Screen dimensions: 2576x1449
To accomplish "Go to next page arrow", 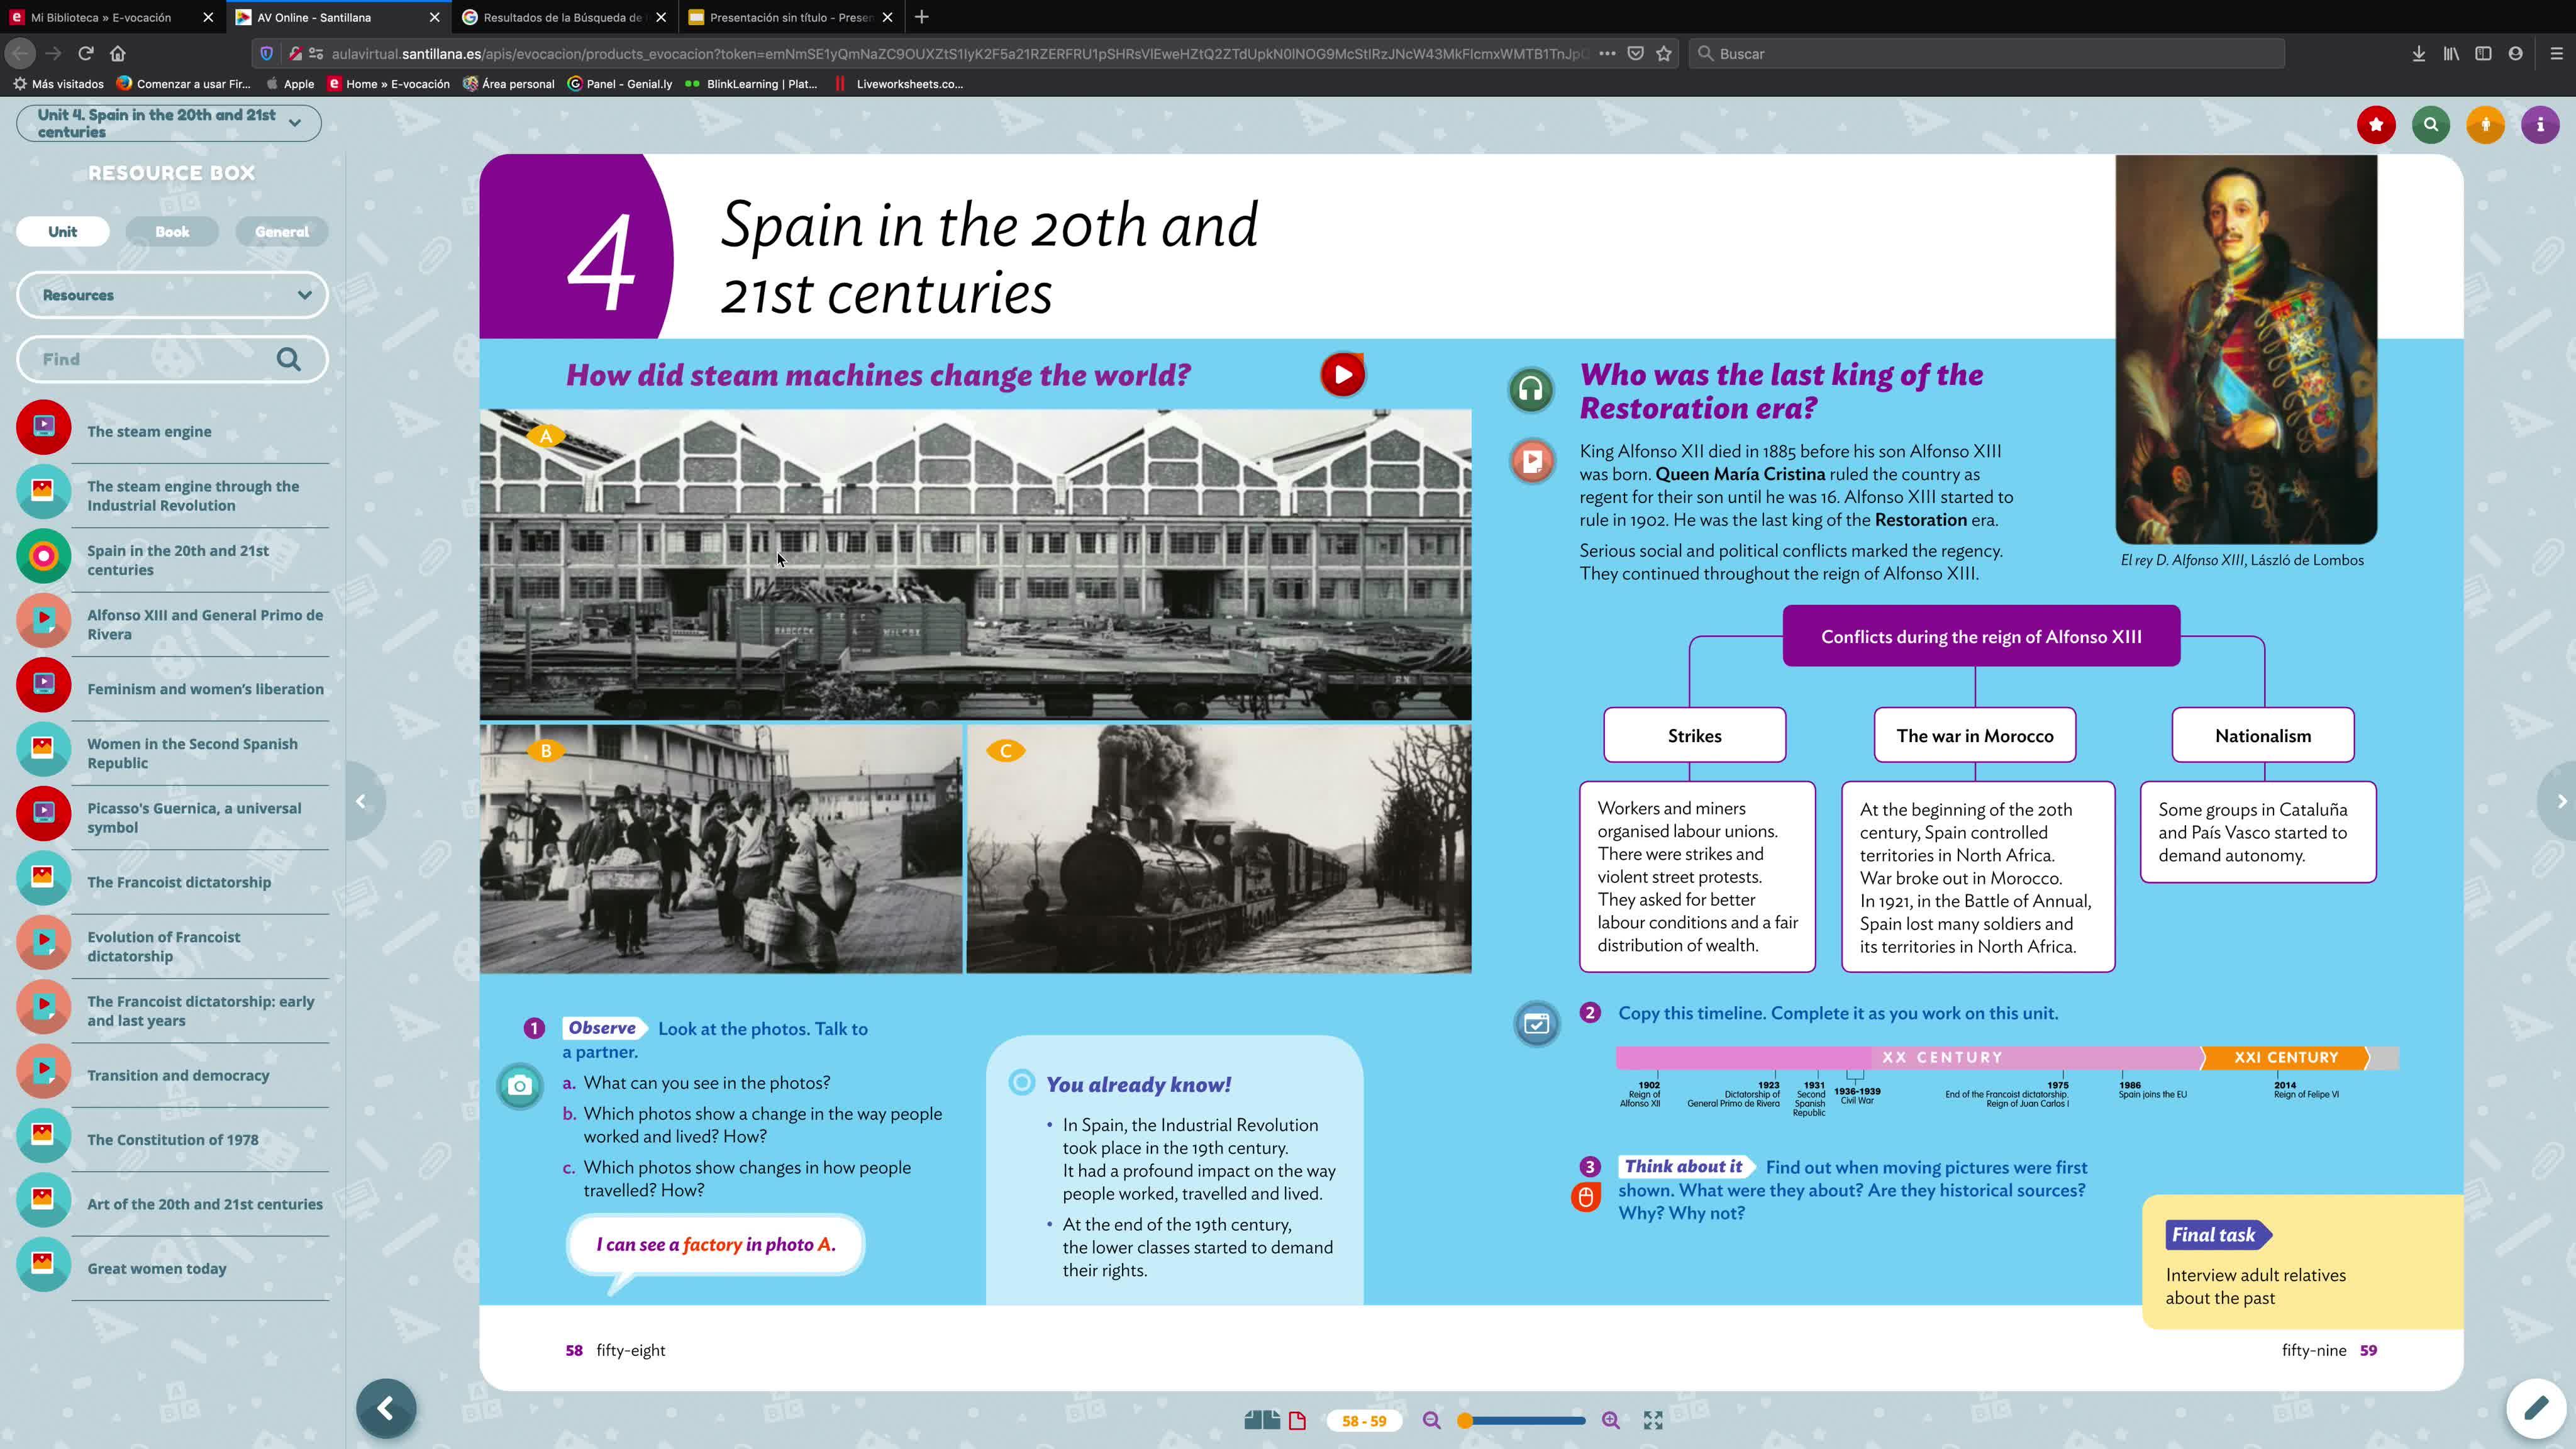I will (2560, 801).
